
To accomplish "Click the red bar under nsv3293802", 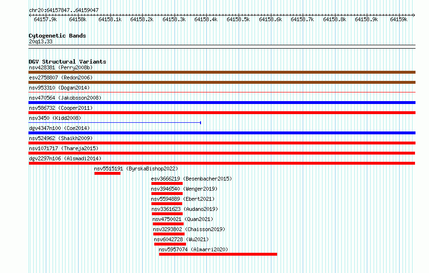I will pyautogui.click(x=169, y=234).
